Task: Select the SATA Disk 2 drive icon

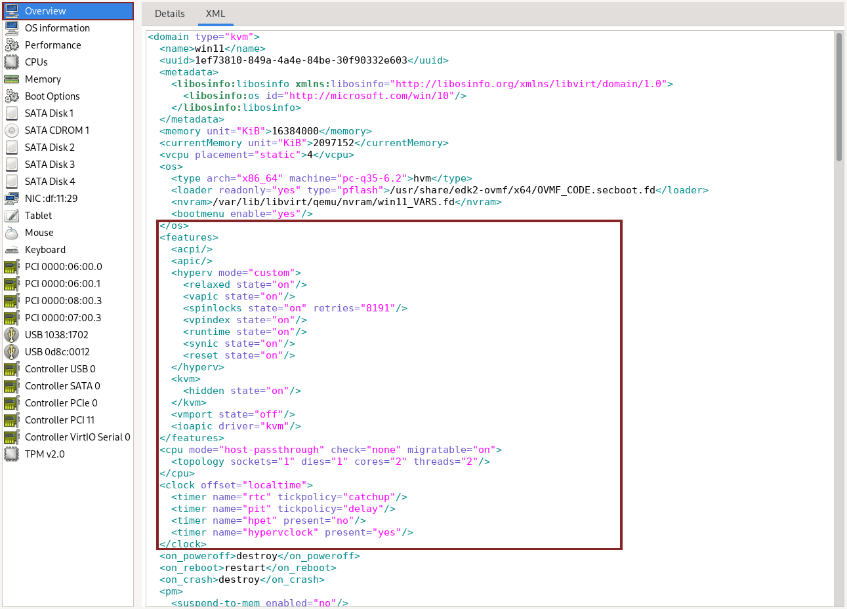Action: [12, 147]
